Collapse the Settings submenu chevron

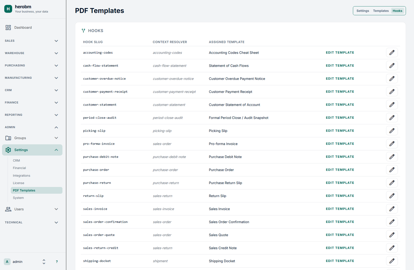pyautogui.click(x=56, y=150)
